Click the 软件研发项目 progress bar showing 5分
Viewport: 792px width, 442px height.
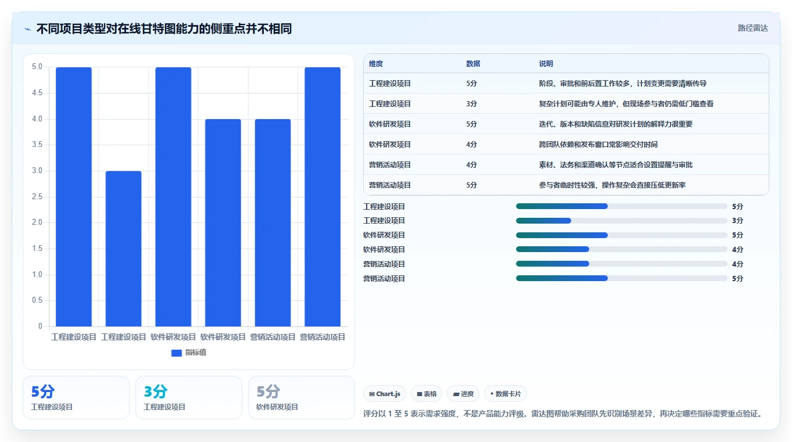(622, 235)
